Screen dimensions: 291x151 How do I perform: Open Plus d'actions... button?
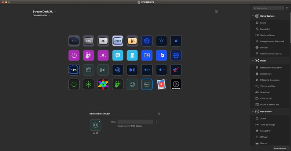tap(281, 148)
